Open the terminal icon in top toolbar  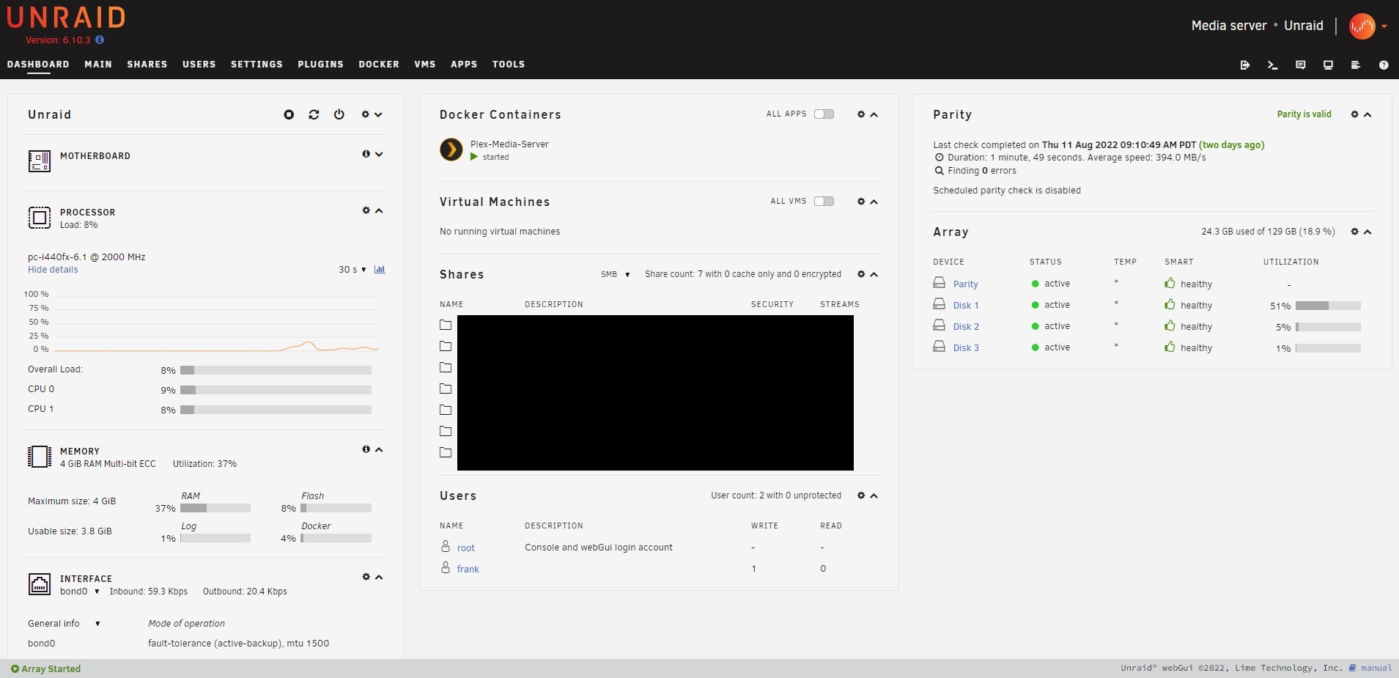tap(1272, 65)
